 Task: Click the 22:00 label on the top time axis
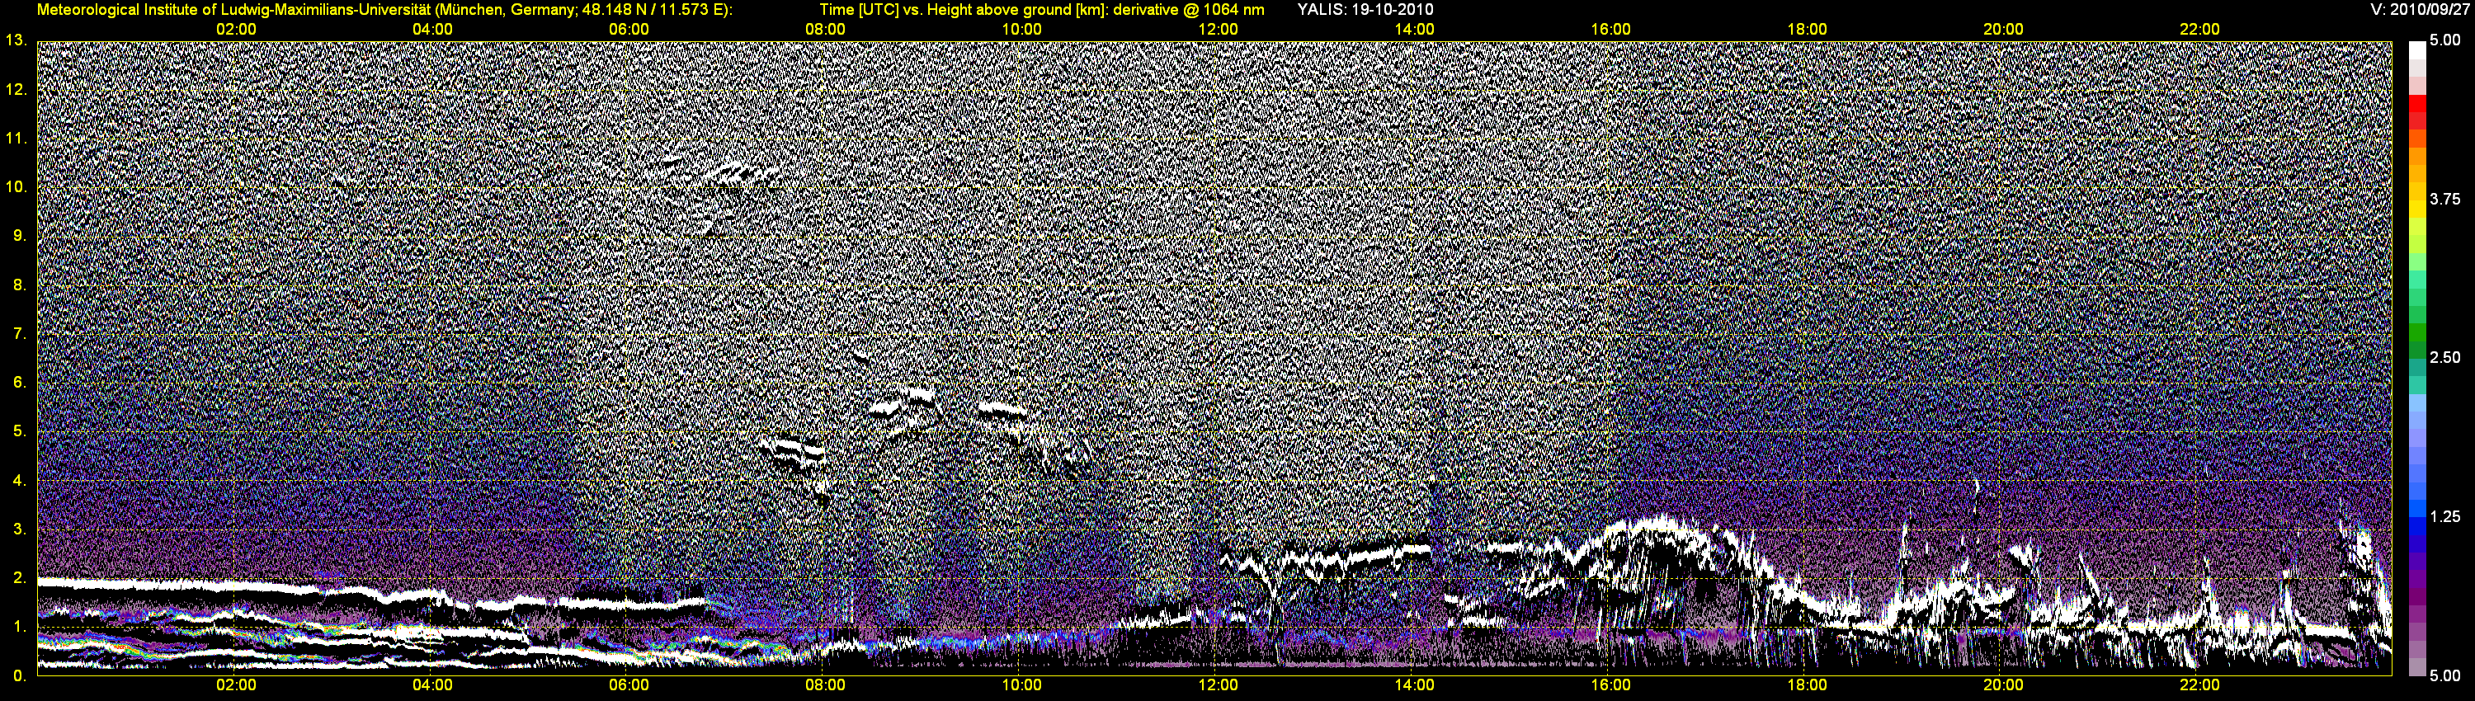[2199, 30]
